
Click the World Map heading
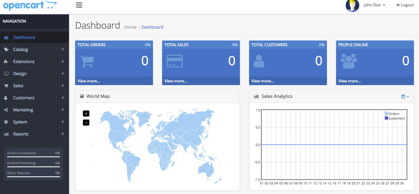98,96
